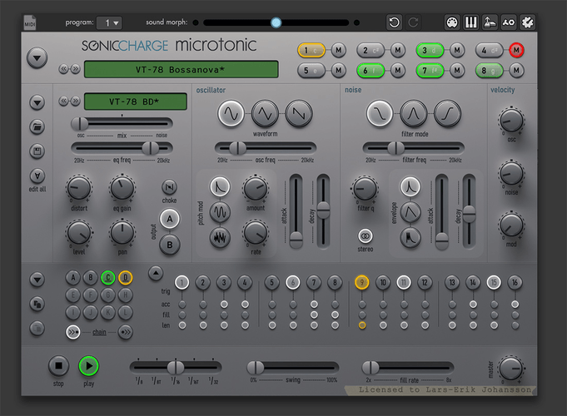
Task: Click the chain start button
Action: click(x=73, y=332)
